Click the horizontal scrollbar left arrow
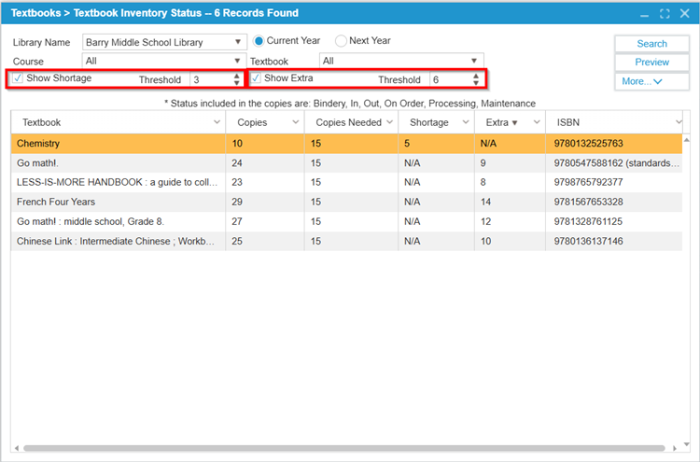The width and height of the screenshot is (700, 462). (17, 448)
